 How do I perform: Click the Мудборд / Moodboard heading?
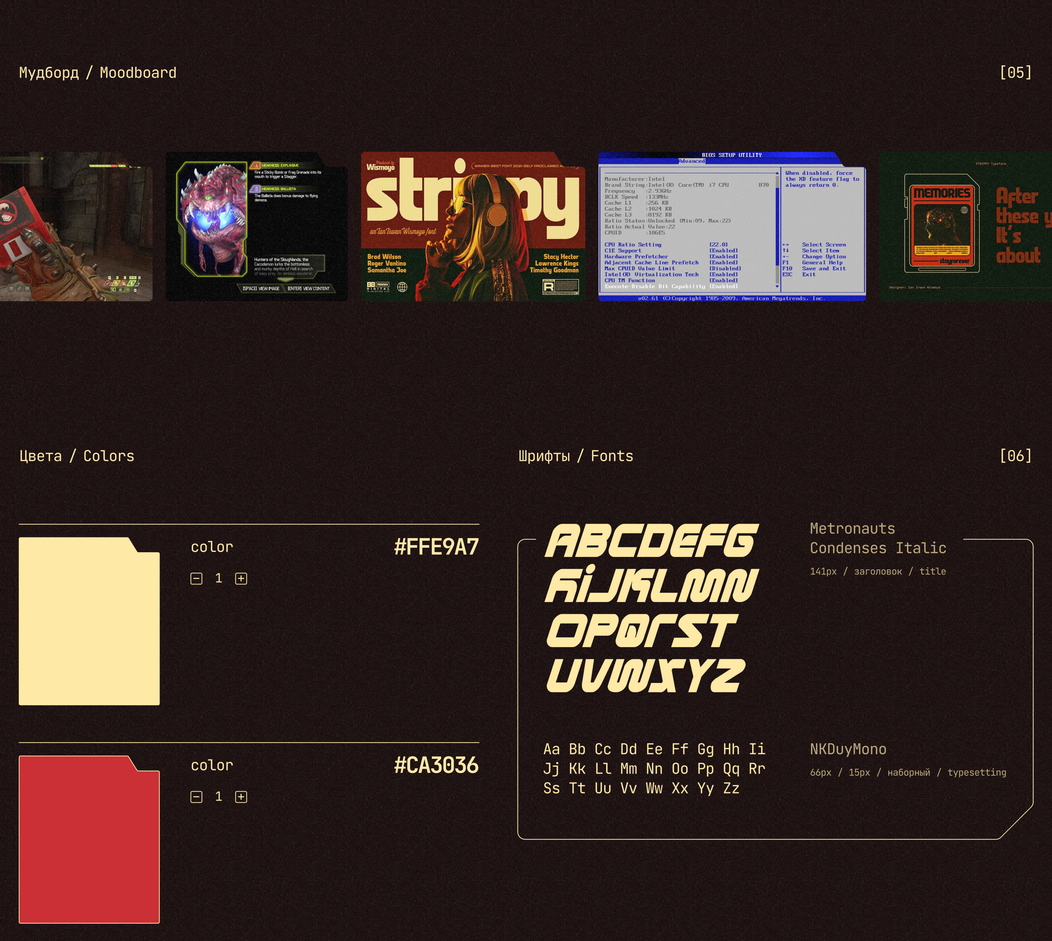pyautogui.click(x=98, y=73)
